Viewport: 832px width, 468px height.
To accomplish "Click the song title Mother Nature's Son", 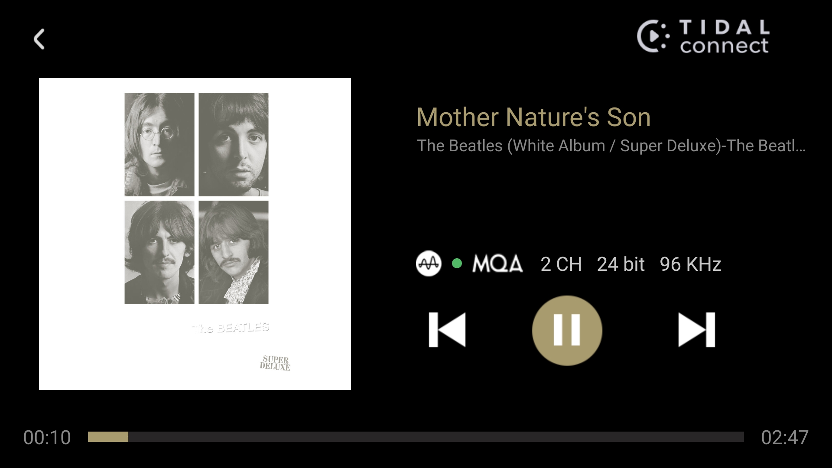I will point(533,117).
